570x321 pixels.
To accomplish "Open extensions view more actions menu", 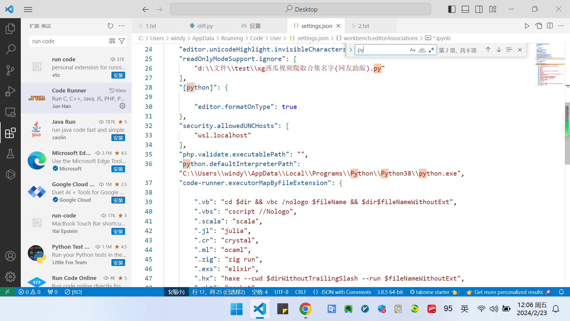I will point(122,26).
